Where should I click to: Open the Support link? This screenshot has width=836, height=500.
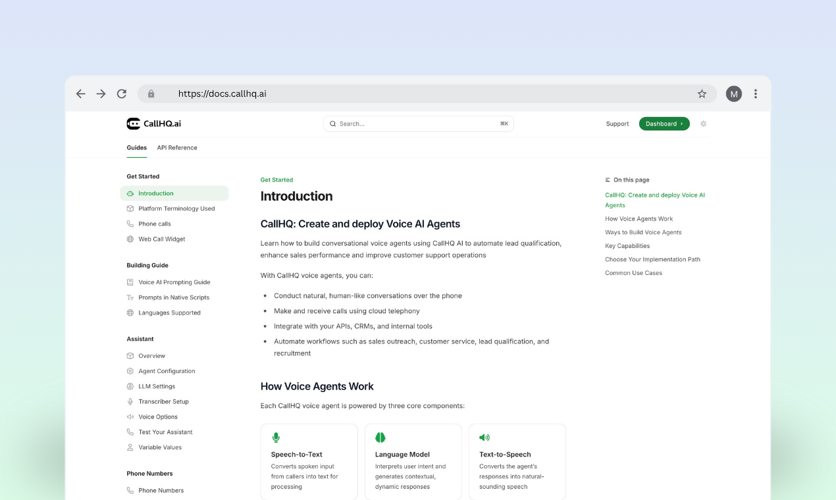point(617,124)
